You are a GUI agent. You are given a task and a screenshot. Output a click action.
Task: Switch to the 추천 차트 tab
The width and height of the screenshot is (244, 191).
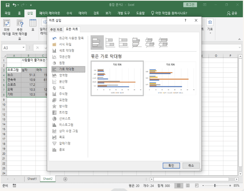56,29
